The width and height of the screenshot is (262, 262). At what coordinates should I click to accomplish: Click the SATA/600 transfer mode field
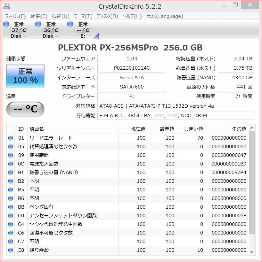click(132, 87)
